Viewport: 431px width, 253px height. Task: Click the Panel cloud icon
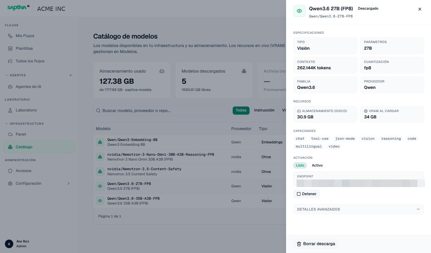(x=10, y=134)
